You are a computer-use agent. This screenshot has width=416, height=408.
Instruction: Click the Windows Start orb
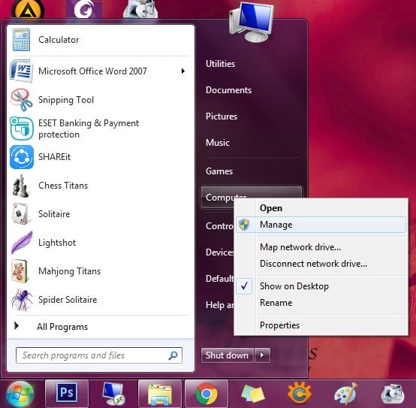(20, 394)
